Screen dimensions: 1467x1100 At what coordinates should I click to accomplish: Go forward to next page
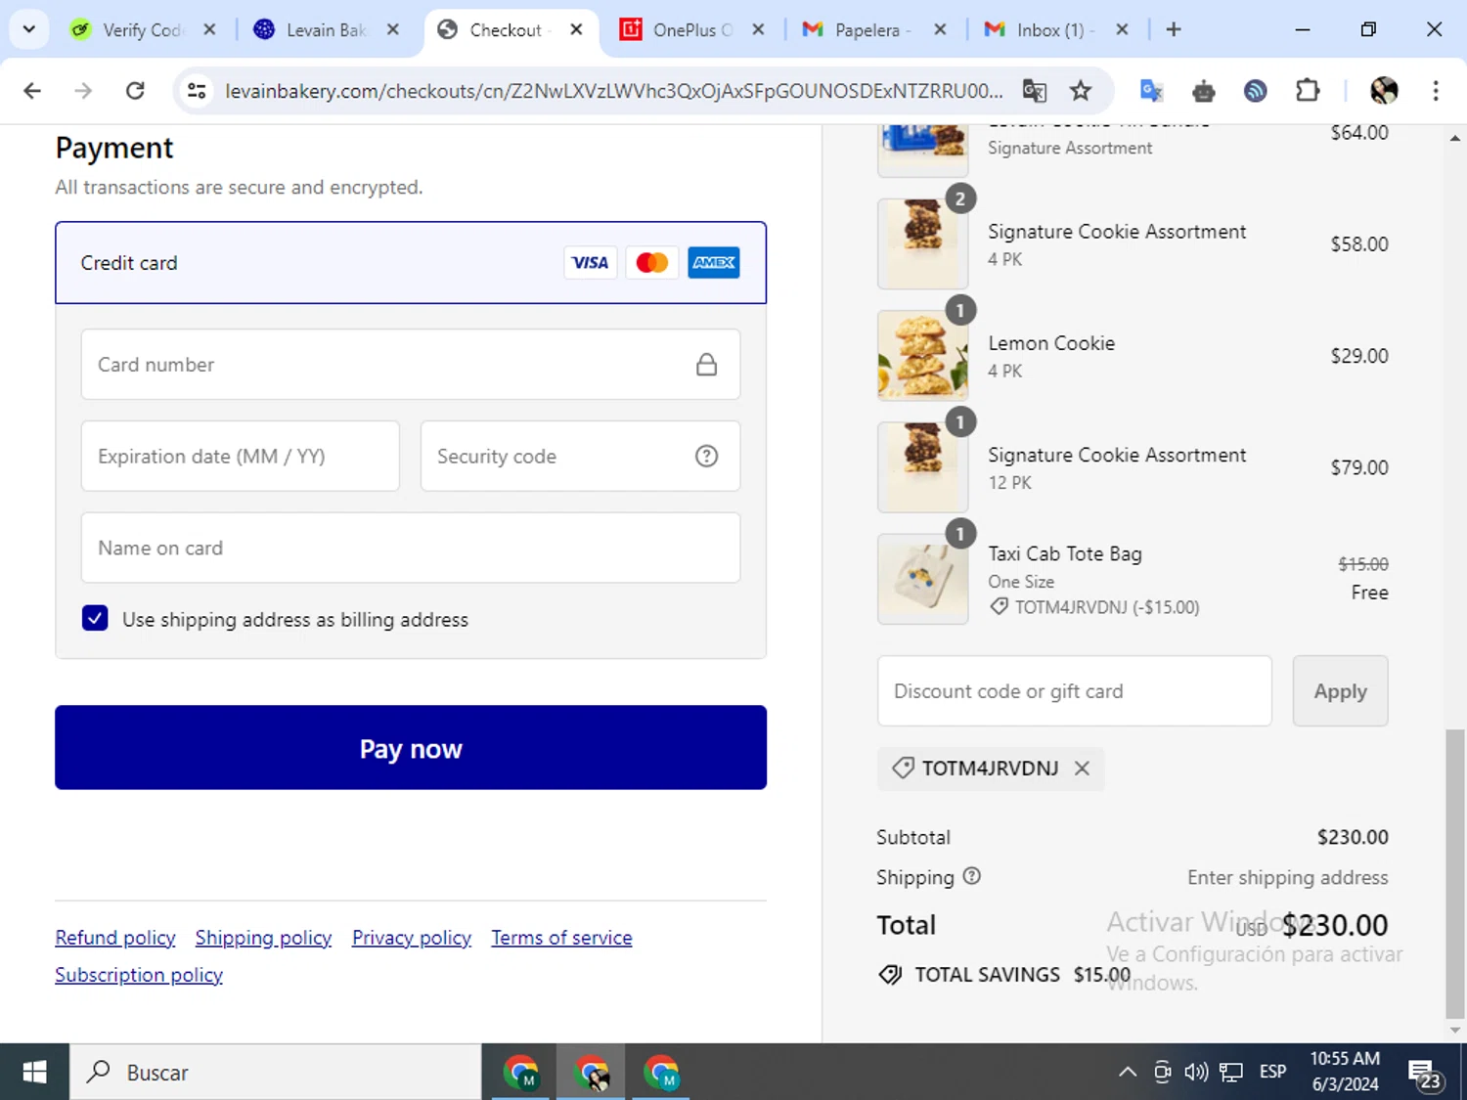pyautogui.click(x=83, y=91)
